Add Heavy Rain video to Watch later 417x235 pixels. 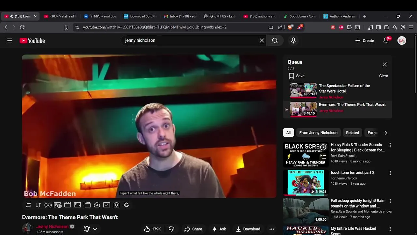323,147
